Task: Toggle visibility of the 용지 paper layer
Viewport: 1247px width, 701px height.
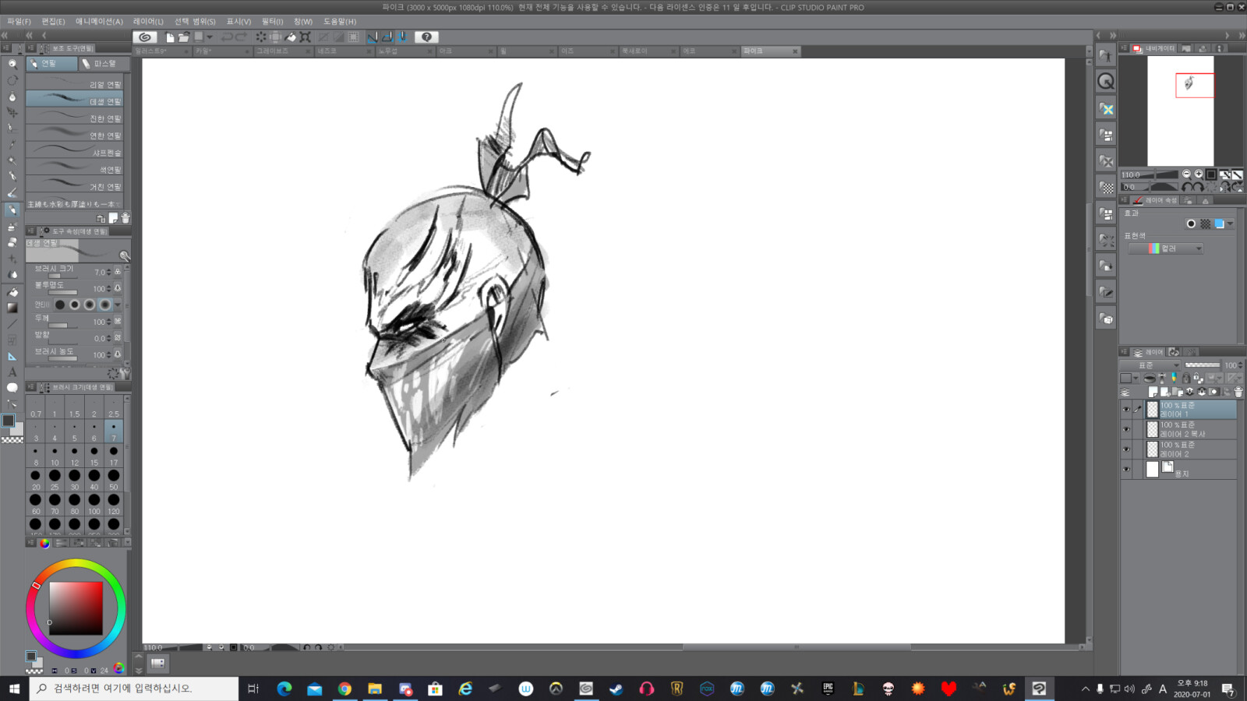Action: [x=1126, y=469]
